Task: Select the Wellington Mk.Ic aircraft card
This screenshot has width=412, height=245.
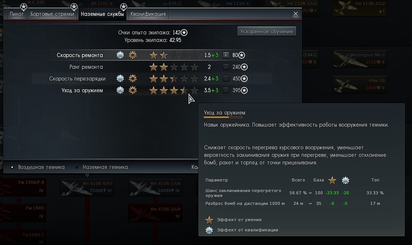Action: click(359, 59)
